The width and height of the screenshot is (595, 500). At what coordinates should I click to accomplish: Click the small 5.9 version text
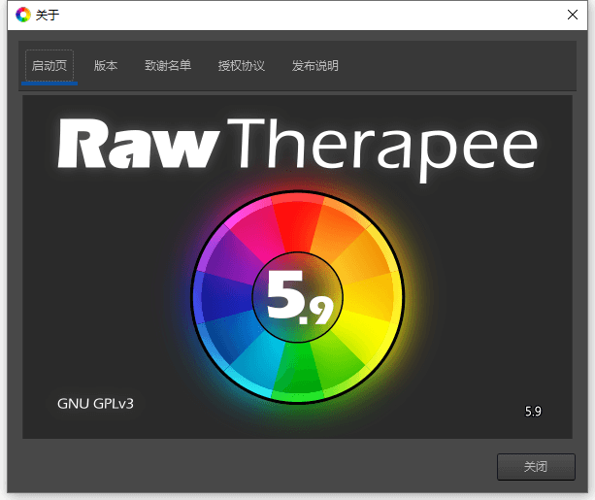coord(533,411)
